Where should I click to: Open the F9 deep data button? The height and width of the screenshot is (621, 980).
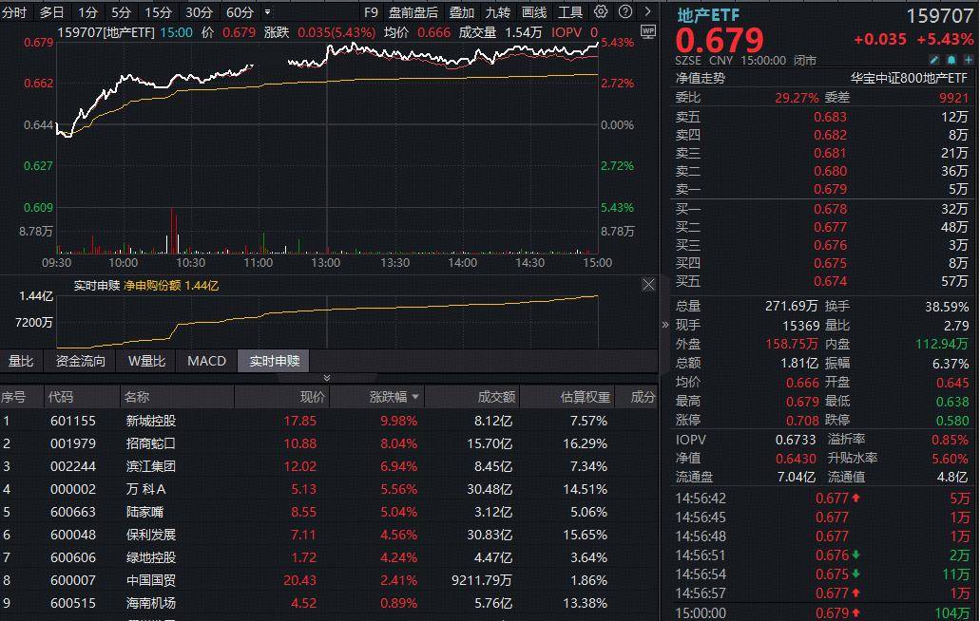point(371,12)
